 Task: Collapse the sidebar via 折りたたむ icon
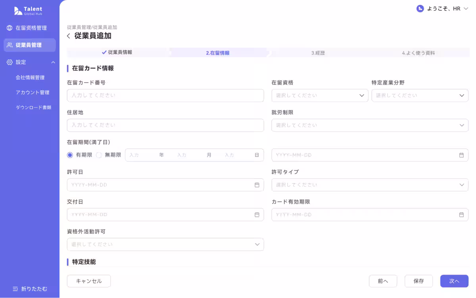(15, 289)
